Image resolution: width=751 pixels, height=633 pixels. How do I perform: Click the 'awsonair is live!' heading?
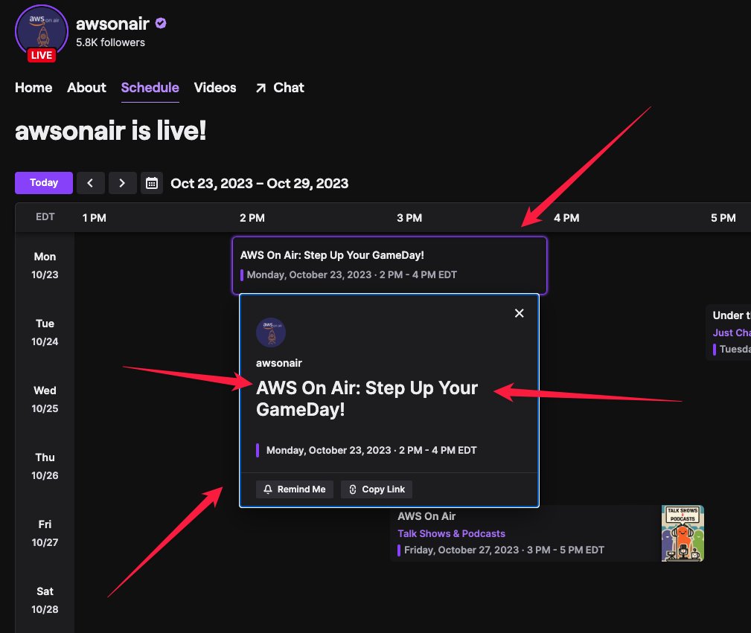click(x=111, y=131)
